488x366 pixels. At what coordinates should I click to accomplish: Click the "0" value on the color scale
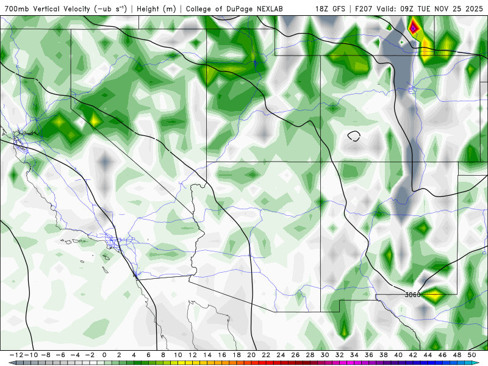(104, 355)
